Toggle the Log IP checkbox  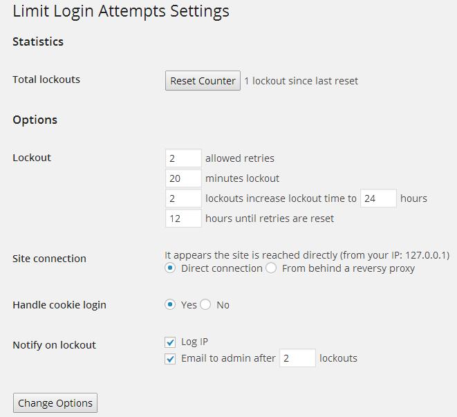(171, 342)
